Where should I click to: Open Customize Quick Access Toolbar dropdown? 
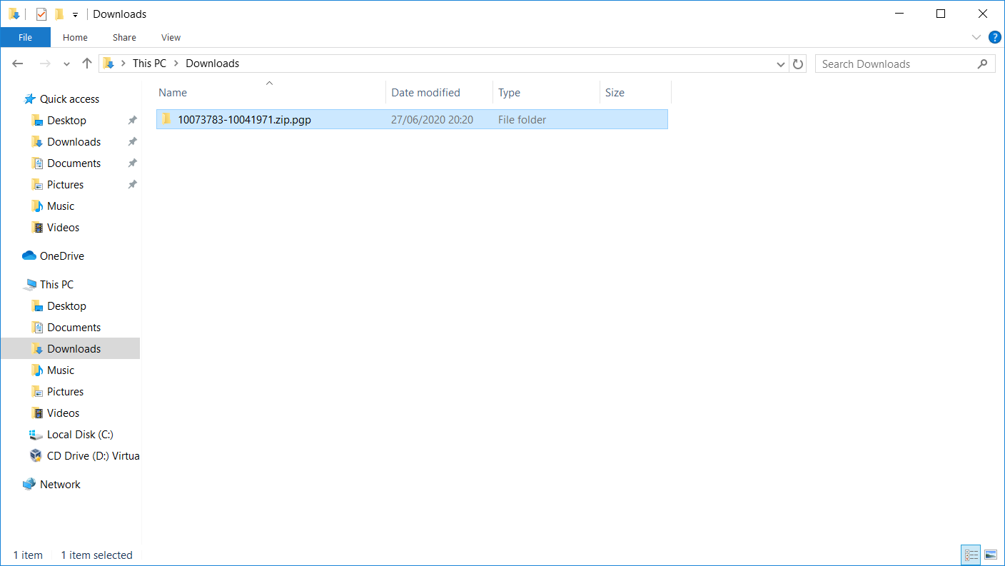(75, 15)
